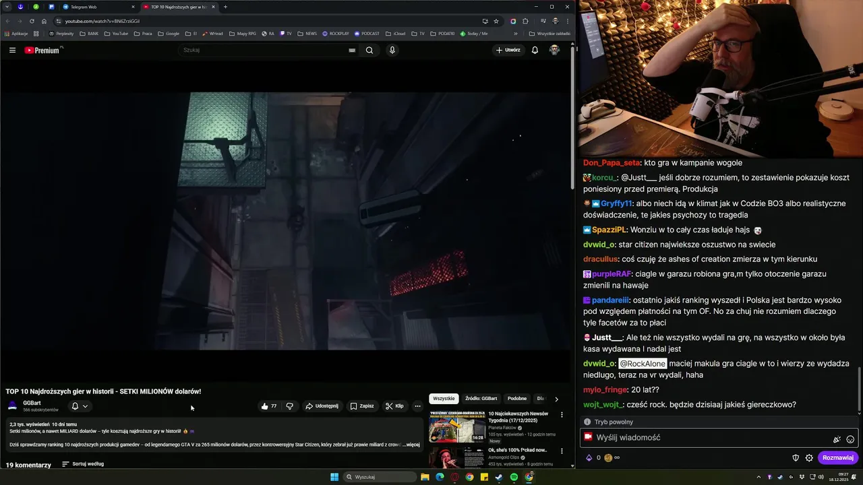Save video using the Zapisz button
The width and height of the screenshot is (863, 485).
point(362,406)
